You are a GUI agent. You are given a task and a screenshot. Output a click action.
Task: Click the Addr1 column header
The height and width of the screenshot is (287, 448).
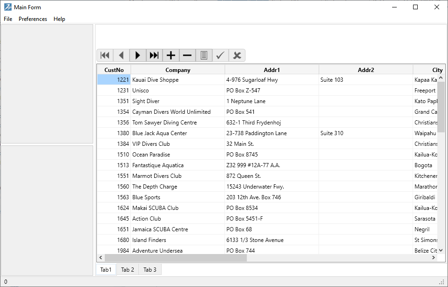(x=272, y=70)
